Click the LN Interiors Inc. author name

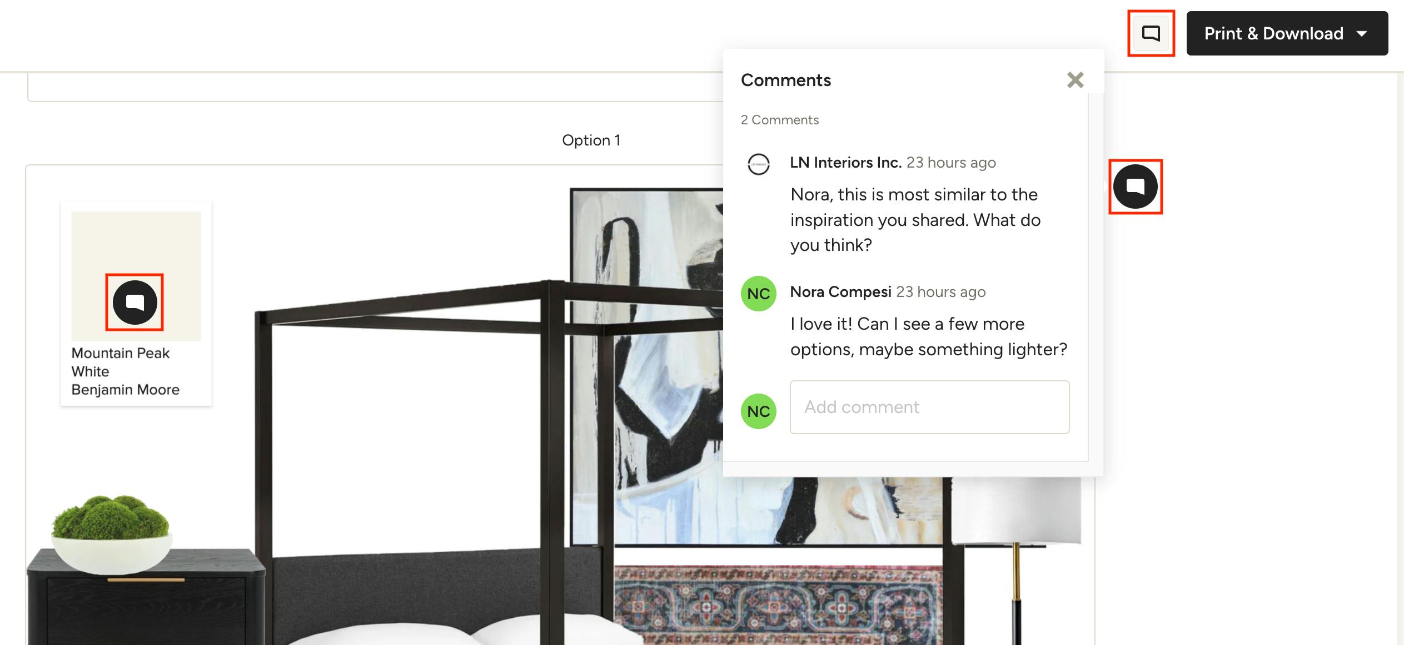[x=845, y=163]
